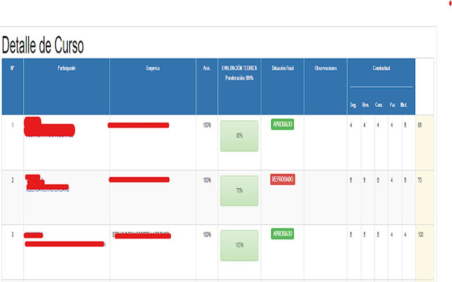Screen dimensions: 452x282
Task: Click the 100% attendance value in row 3
Action: click(x=207, y=235)
